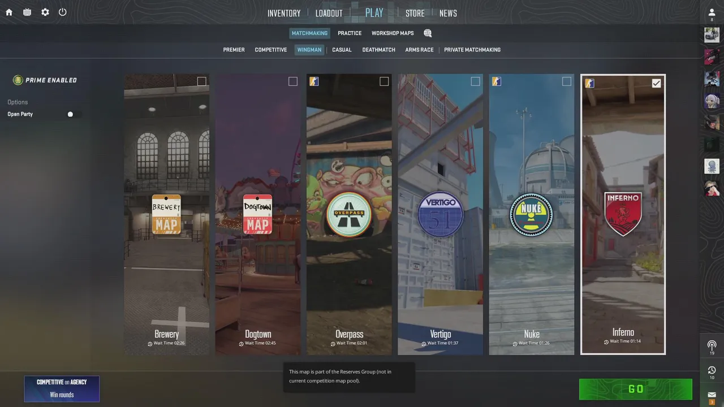Check the Overpass map checkbox
The image size is (724, 407).
coord(384,81)
